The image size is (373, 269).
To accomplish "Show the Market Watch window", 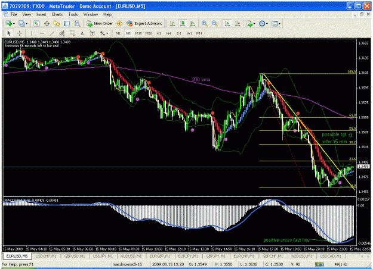I will pos(36,23).
